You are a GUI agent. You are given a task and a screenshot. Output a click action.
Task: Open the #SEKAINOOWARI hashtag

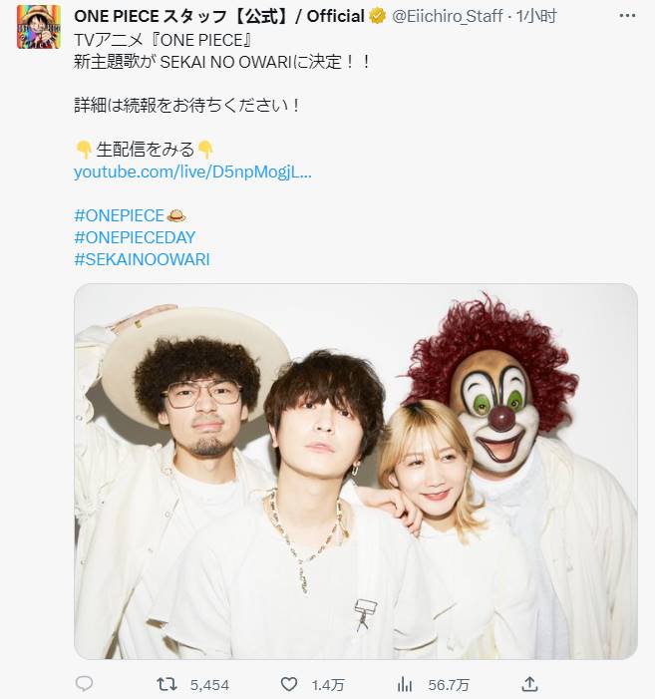(142, 259)
